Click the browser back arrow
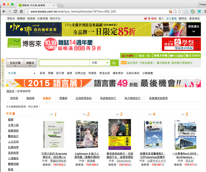 [x=4, y=12]
